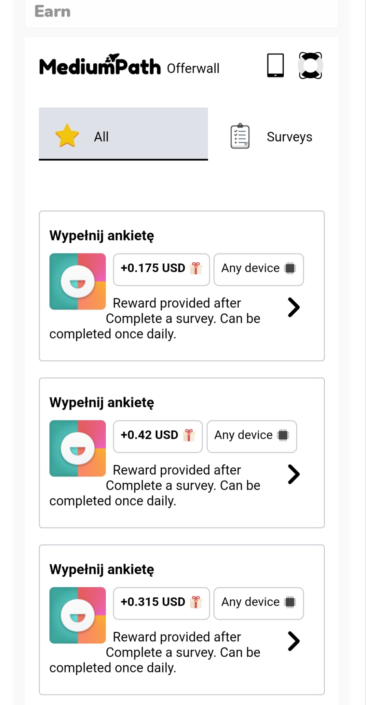This screenshot has height=705, width=366.
Task: Click Any device badge in third offer
Action: pos(259,603)
